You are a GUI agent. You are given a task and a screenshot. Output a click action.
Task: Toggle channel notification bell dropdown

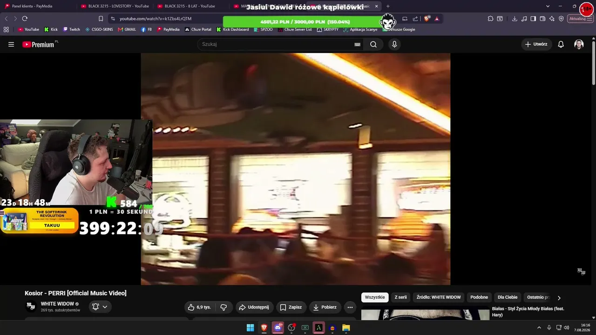pyautogui.click(x=100, y=307)
